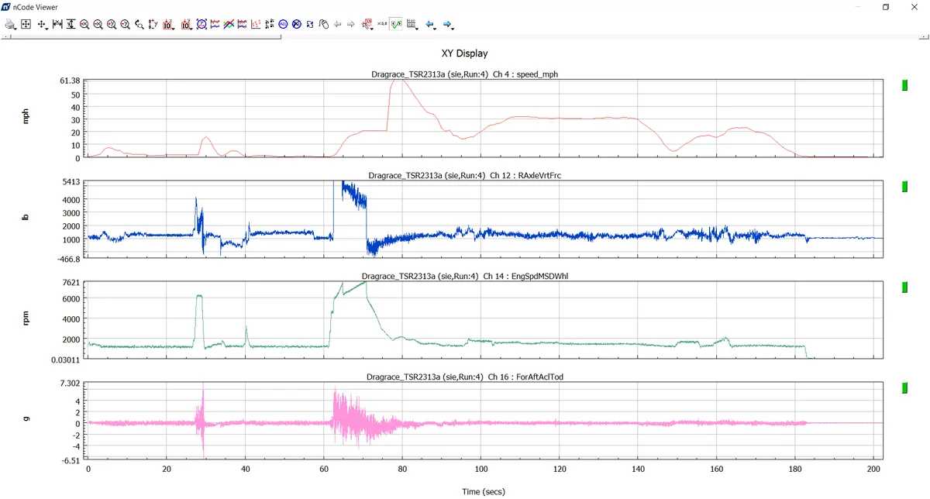Click the blue 'ALL' circle icon

pyautogui.click(x=283, y=24)
